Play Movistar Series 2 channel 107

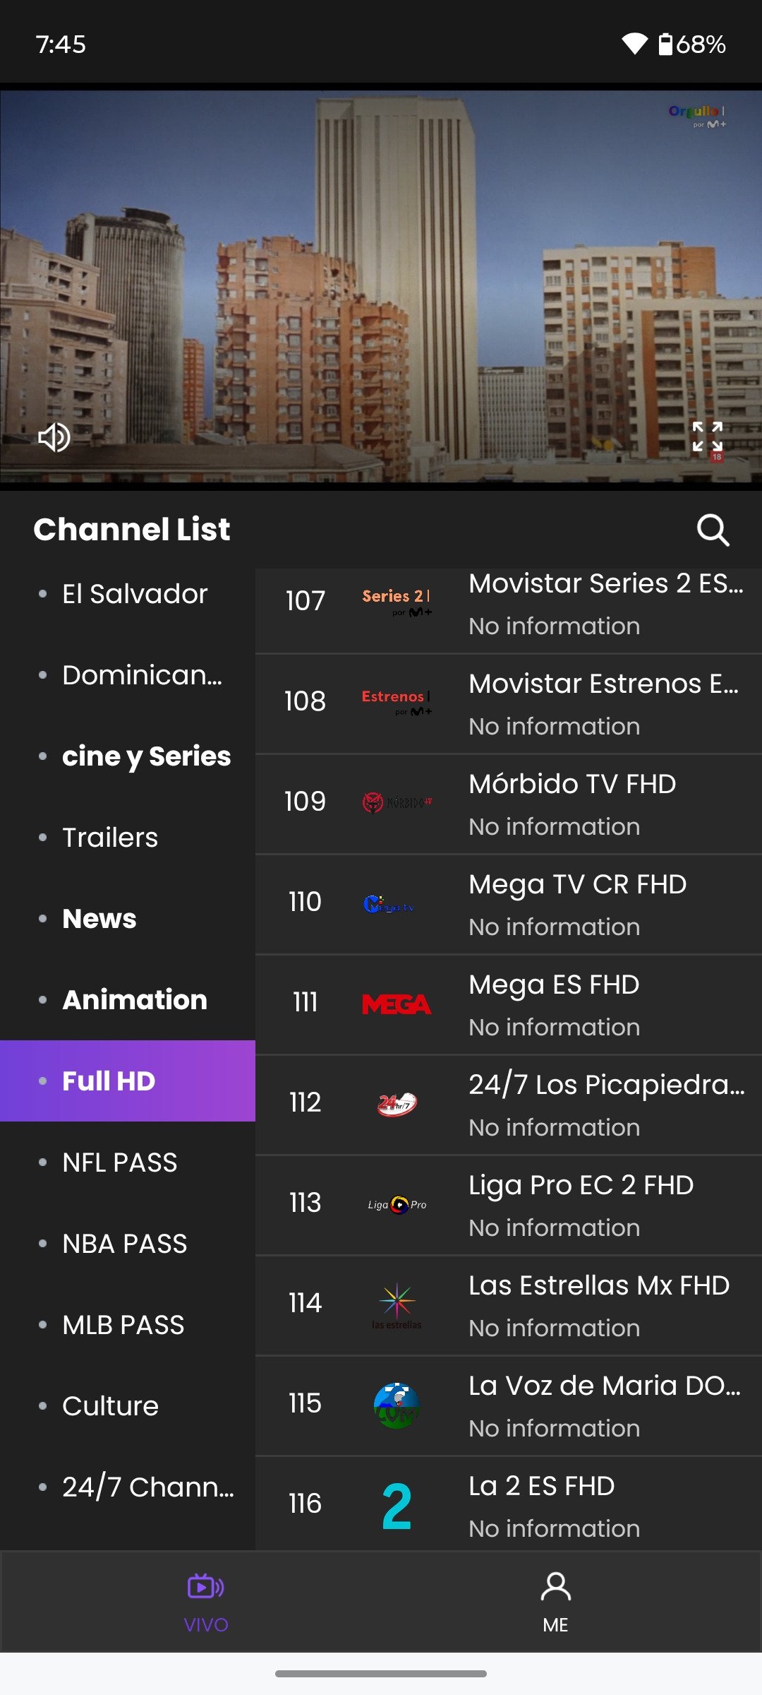point(509,610)
